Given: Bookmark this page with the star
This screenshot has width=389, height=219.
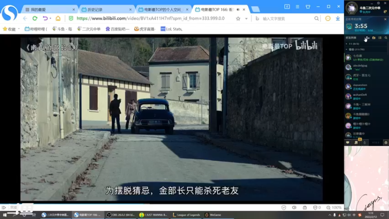Looking at the screenshot, I should click(x=238, y=18).
